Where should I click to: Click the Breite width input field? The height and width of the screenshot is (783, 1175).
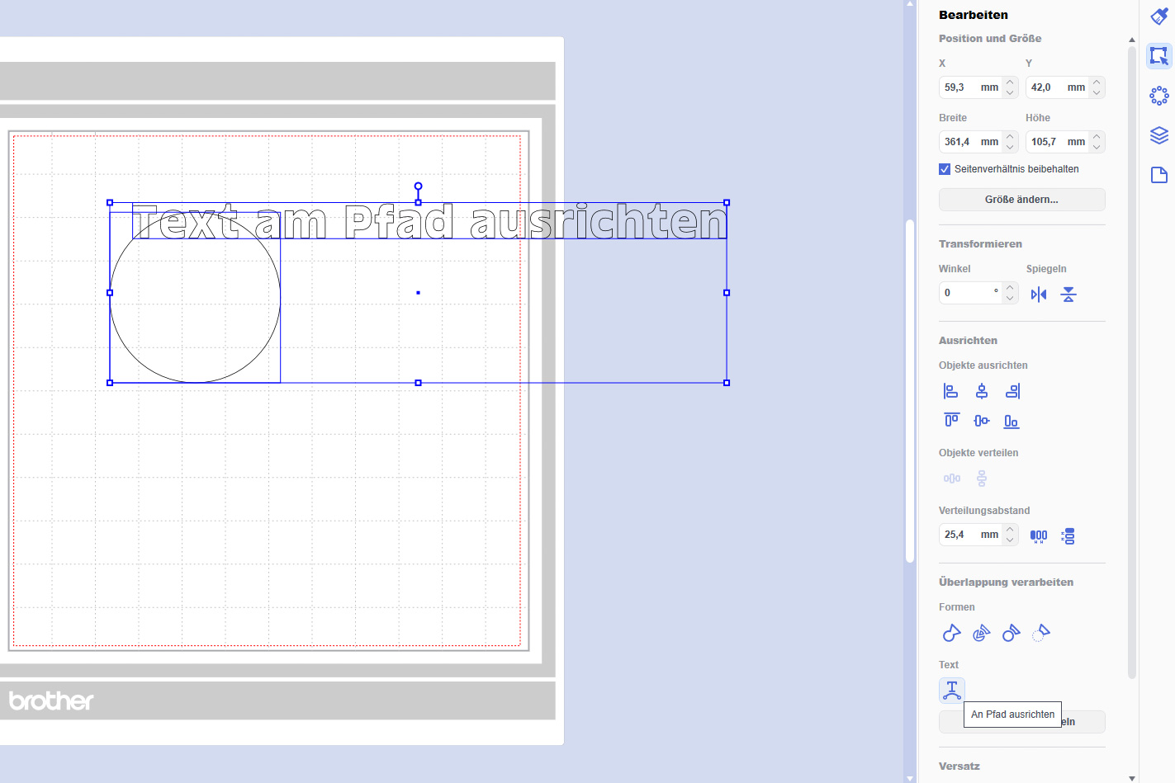[961, 142]
